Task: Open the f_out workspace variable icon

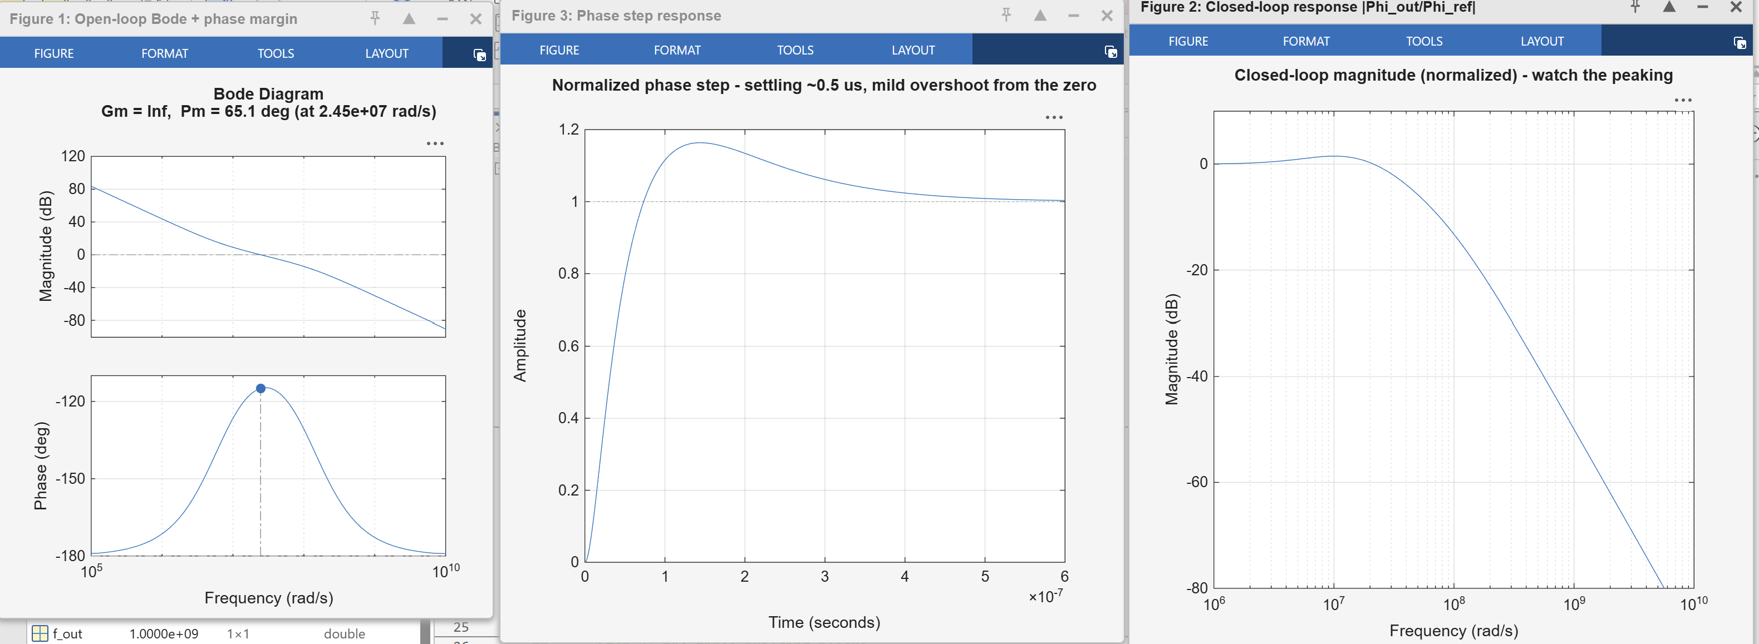Action: click(40, 633)
